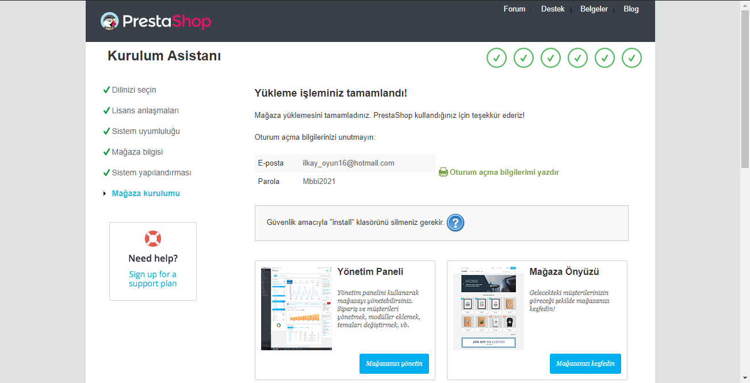Click the Mağaza Önyüzü heading
The image size is (750, 383).
tap(564, 271)
